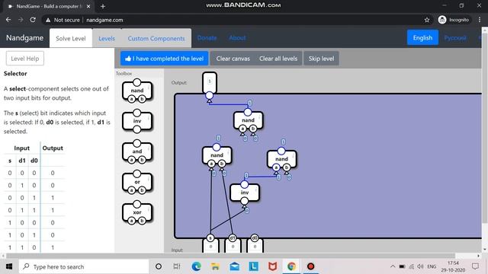
Task: Click the Skip level button
Action: [x=321, y=59]
